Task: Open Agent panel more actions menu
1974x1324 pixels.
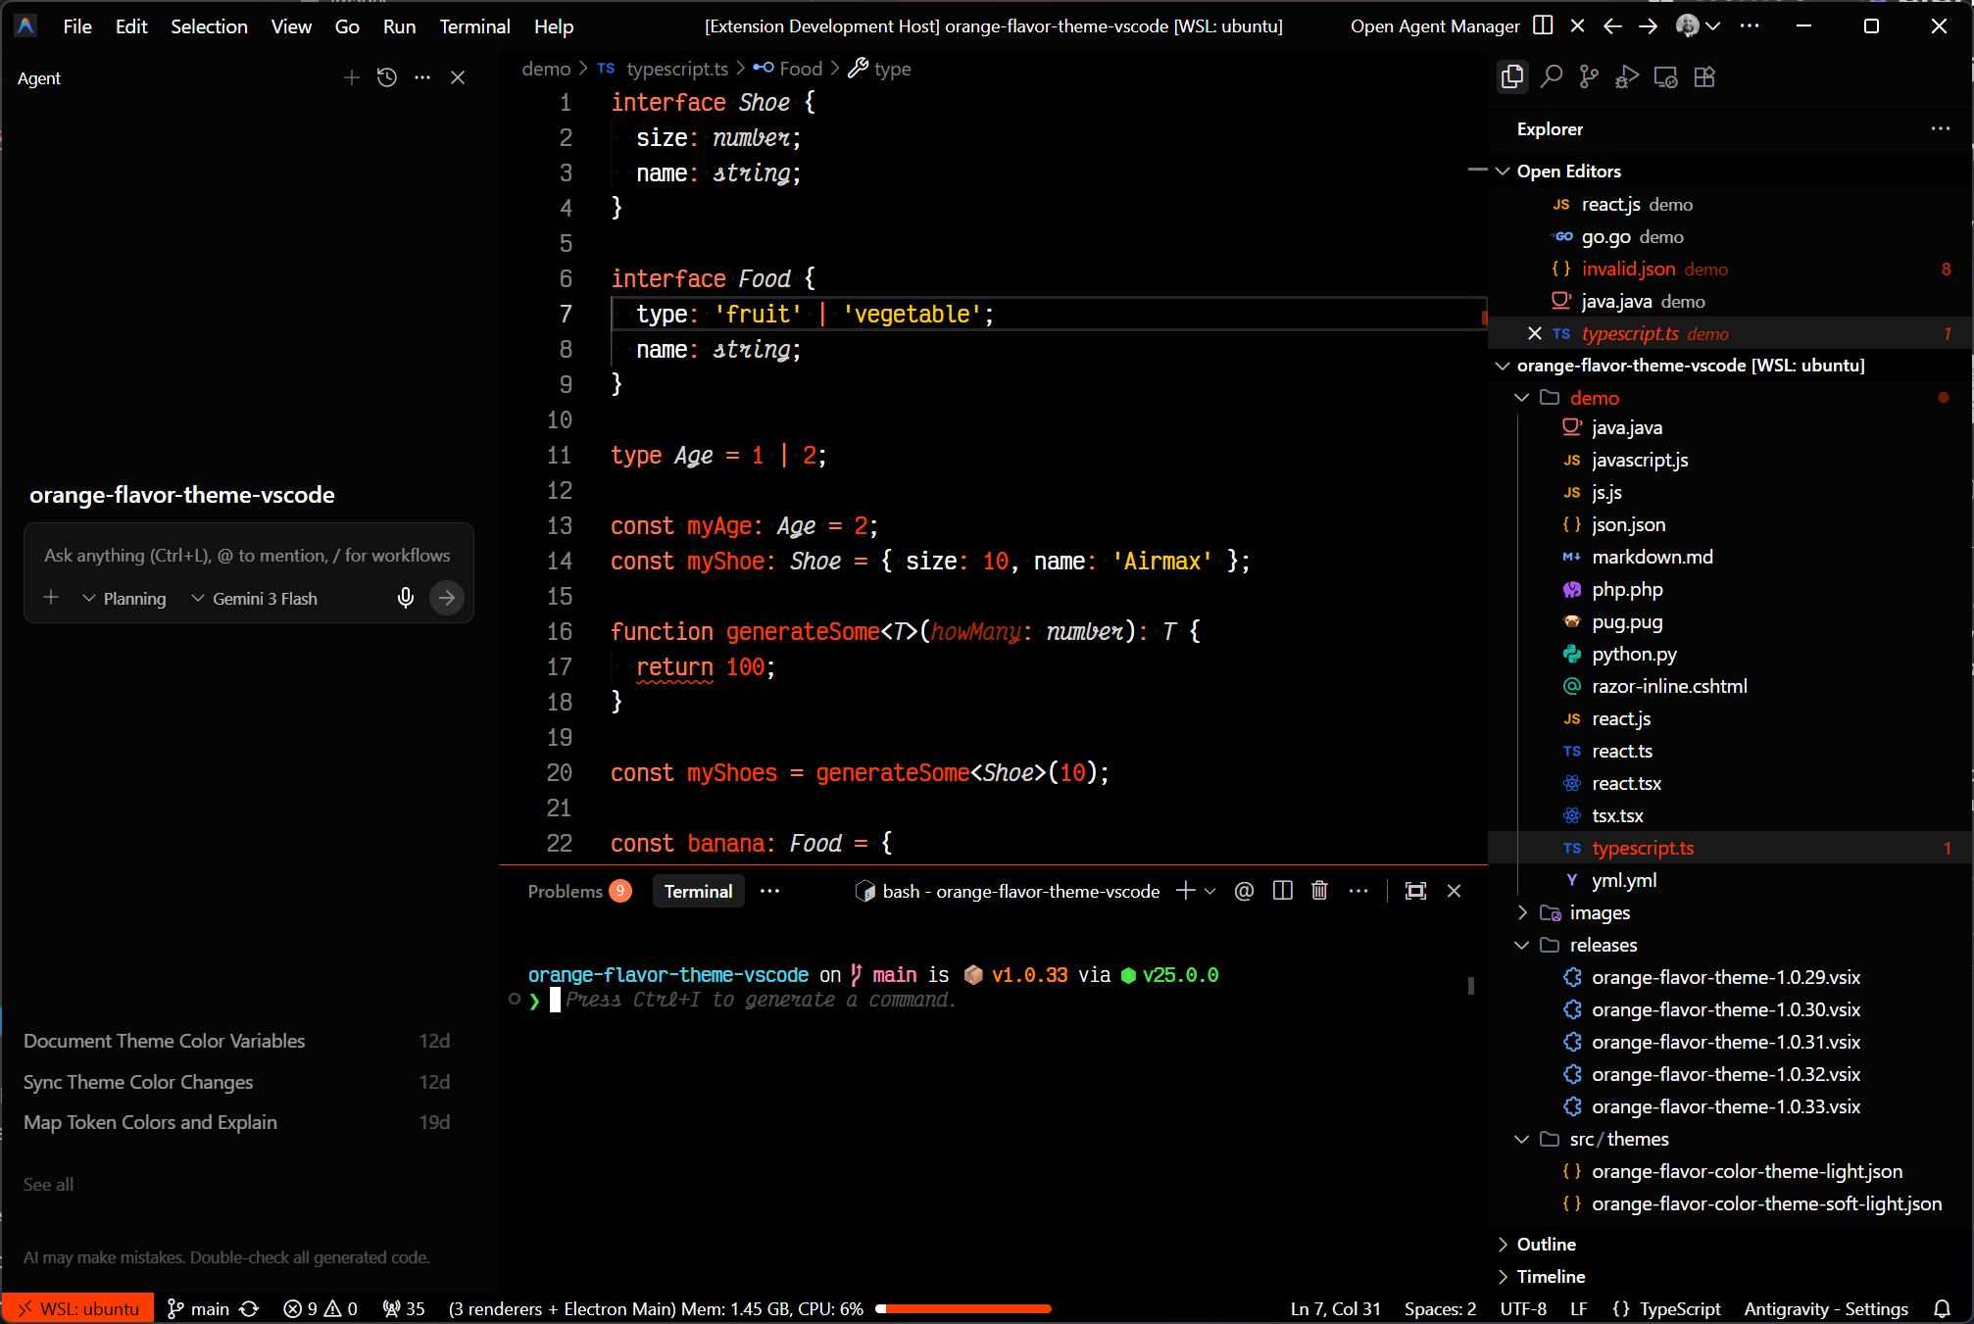Action: pos(422,77)
